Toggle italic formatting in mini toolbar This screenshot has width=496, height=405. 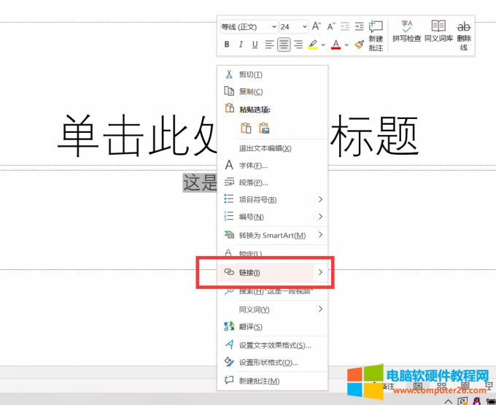point(241,45)
